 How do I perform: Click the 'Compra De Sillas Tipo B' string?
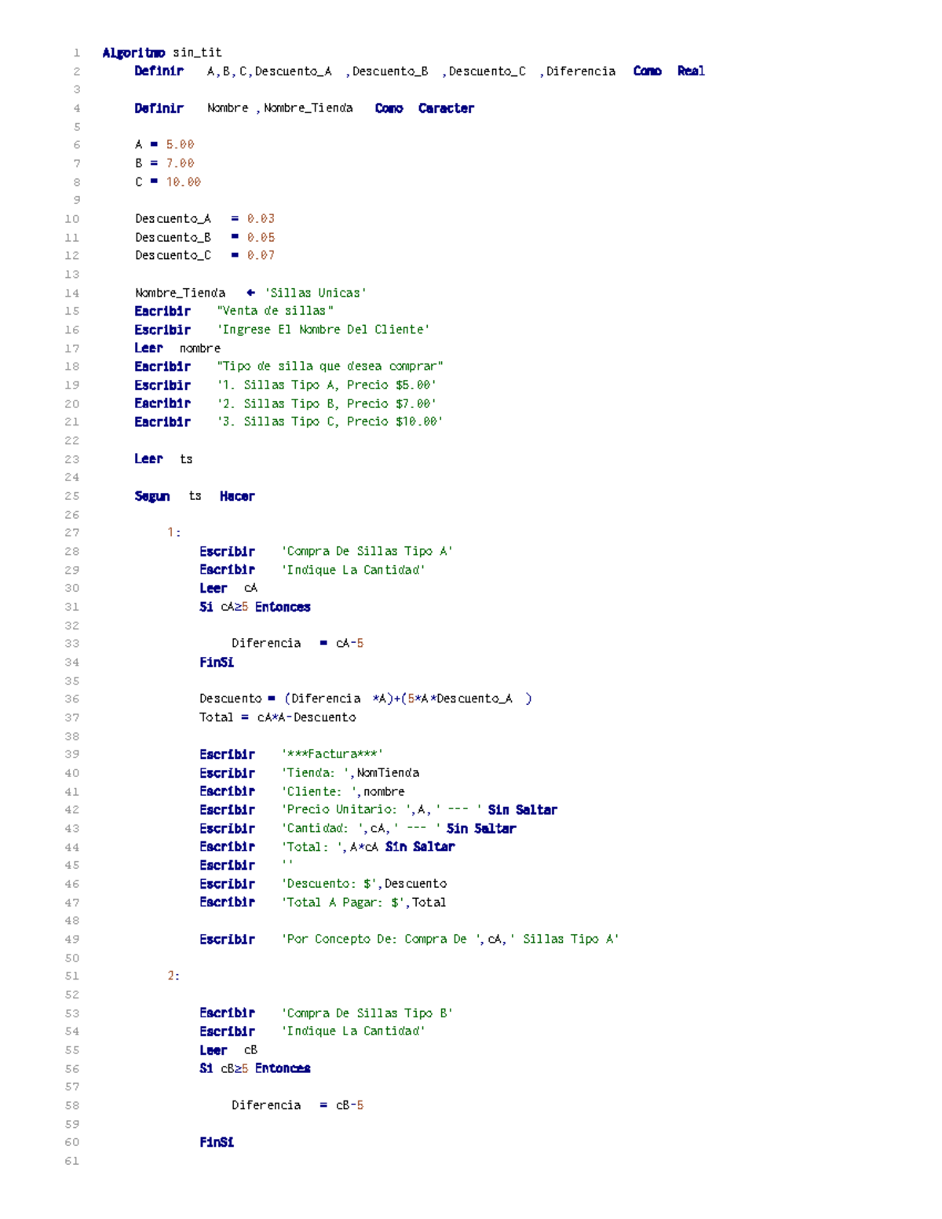pos(367,1013)
